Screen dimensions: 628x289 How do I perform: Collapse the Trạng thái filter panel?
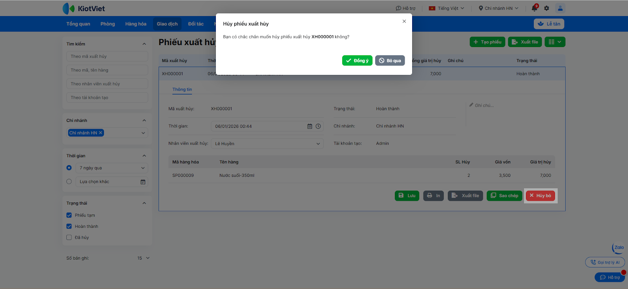(x=144, y=203)
